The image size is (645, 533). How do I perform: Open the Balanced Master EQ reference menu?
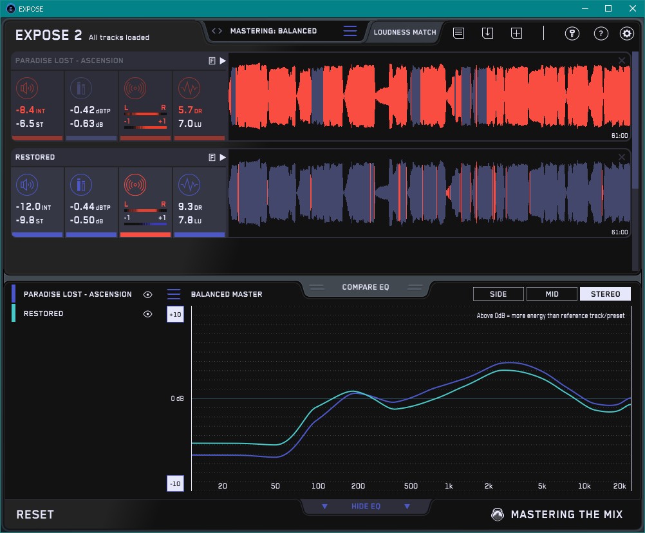tap(174, 294)
